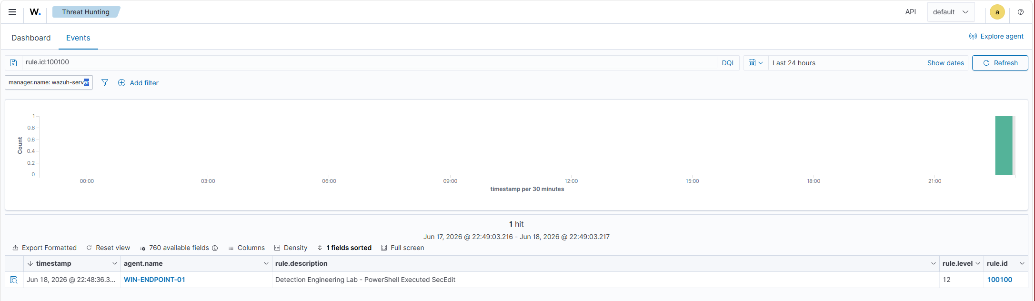Click the Refresh button
This screenshot has width=1035, height=301.
pyautogui.click(x=1000, y=63)
